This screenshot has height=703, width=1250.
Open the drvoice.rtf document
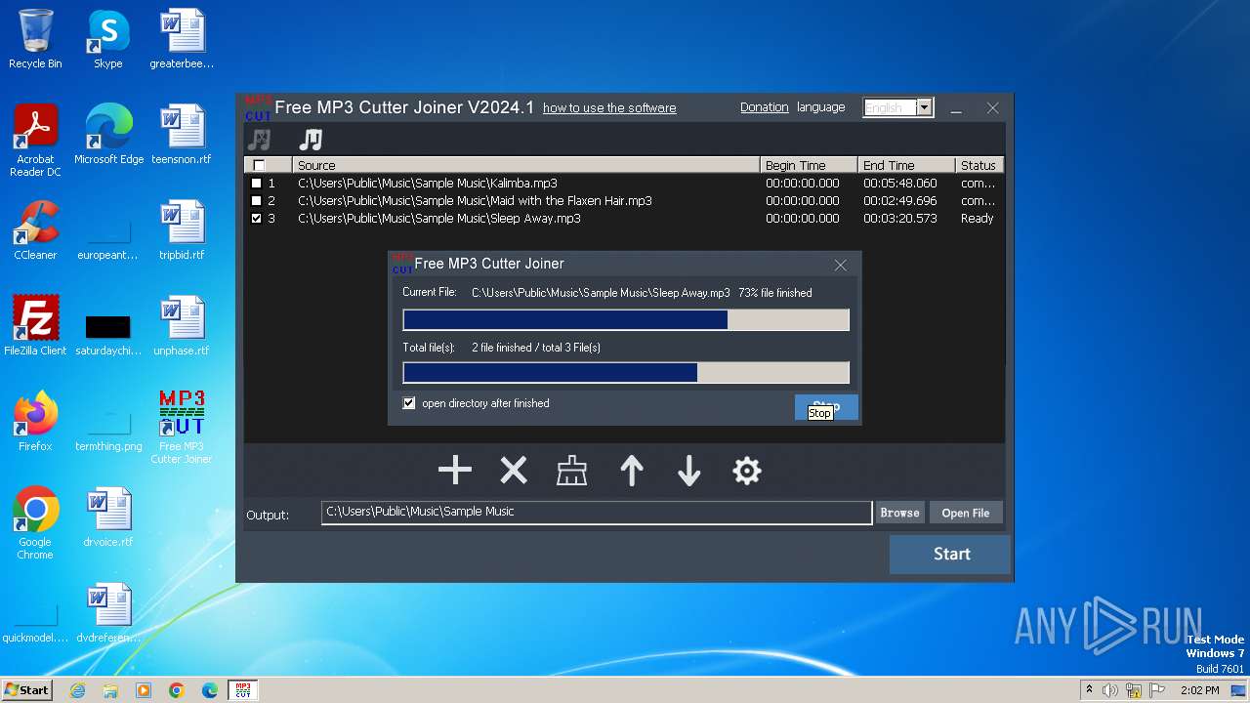tap(108, 517)
